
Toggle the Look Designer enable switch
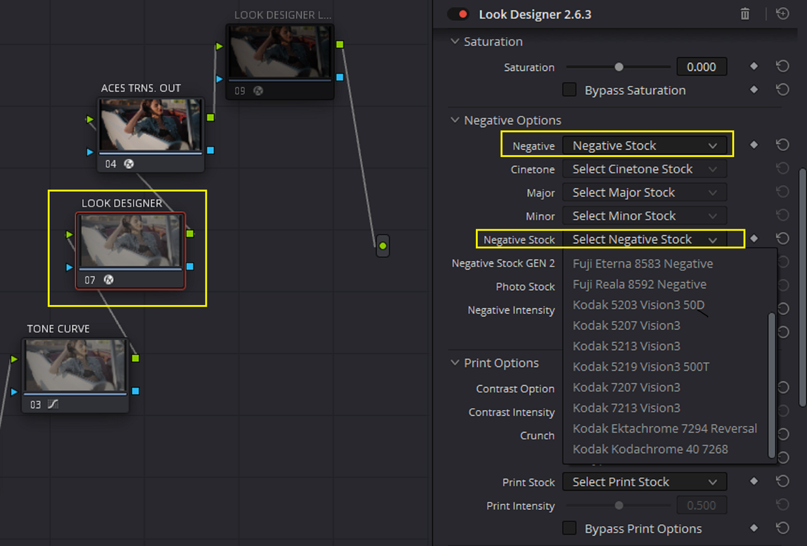(457, 14)
